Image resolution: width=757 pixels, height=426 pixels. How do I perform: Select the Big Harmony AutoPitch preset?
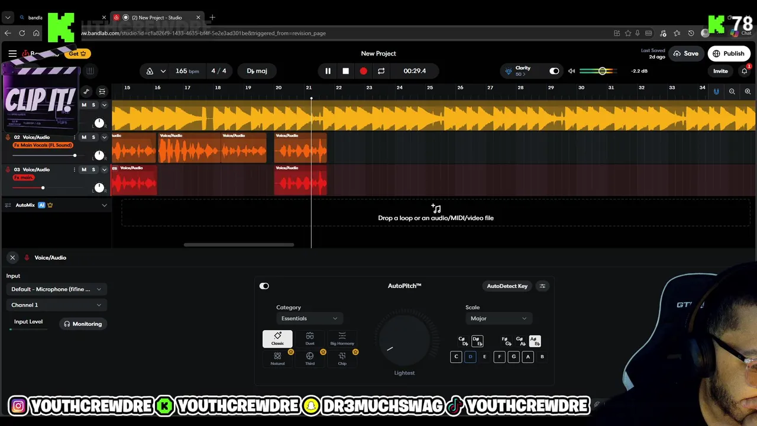[342, 339]
